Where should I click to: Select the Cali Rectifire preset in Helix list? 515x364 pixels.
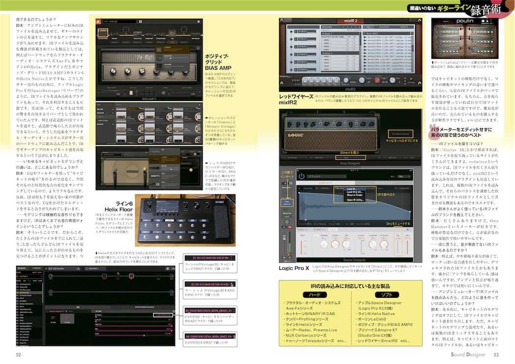[x=29, y=292]
